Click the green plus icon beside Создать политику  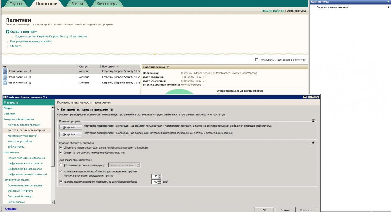[x=8, y=32]
